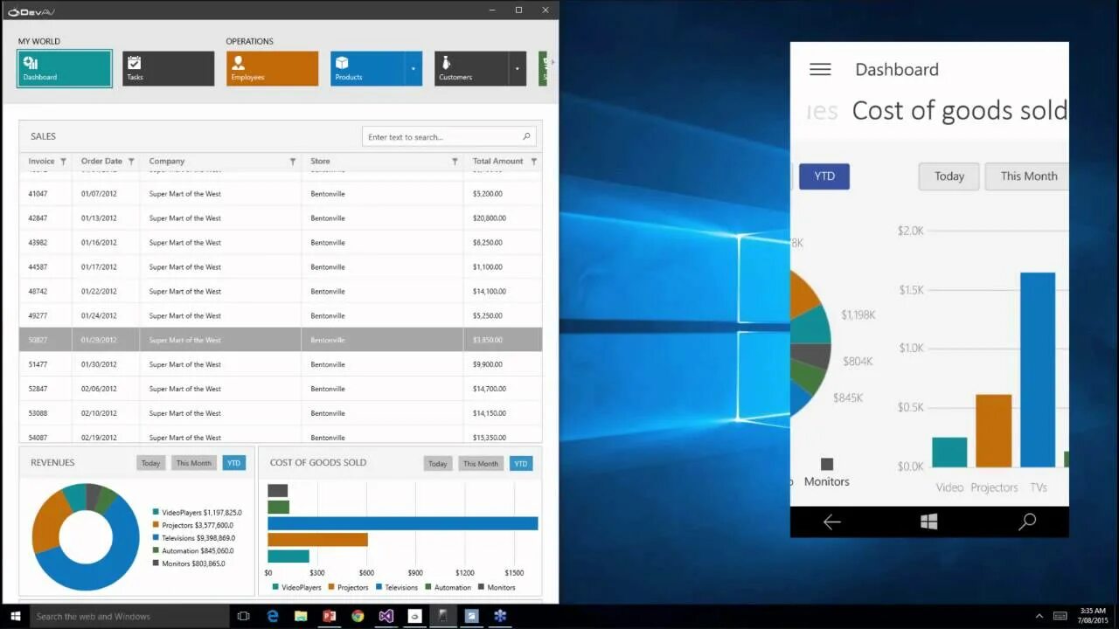Click the Televisions $9,398,869.0 legend entry
This screenshot has height=629, width=1119.
(x=194, y=538)
